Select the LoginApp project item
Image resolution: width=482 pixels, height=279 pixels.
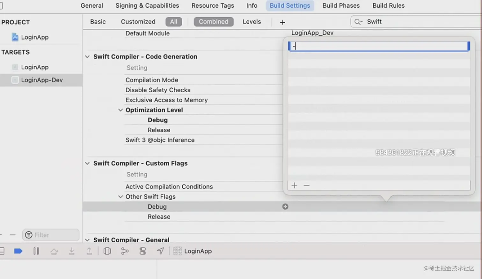click(35, 37)
